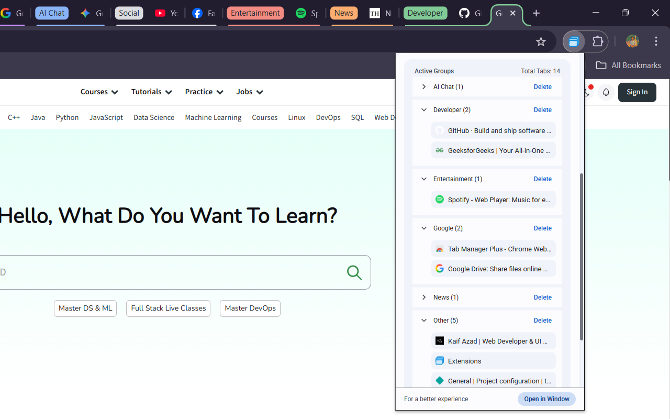Image resolution: width=670 pixels, height=419 pixels.
Task: Expand the AI Chat group in popup
Action: point(424,87)
